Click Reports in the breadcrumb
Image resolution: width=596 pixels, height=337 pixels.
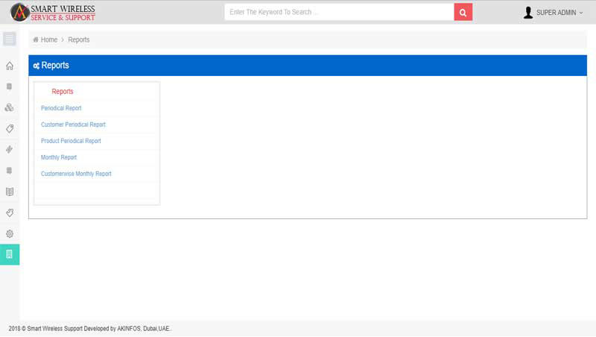(78, 40)
